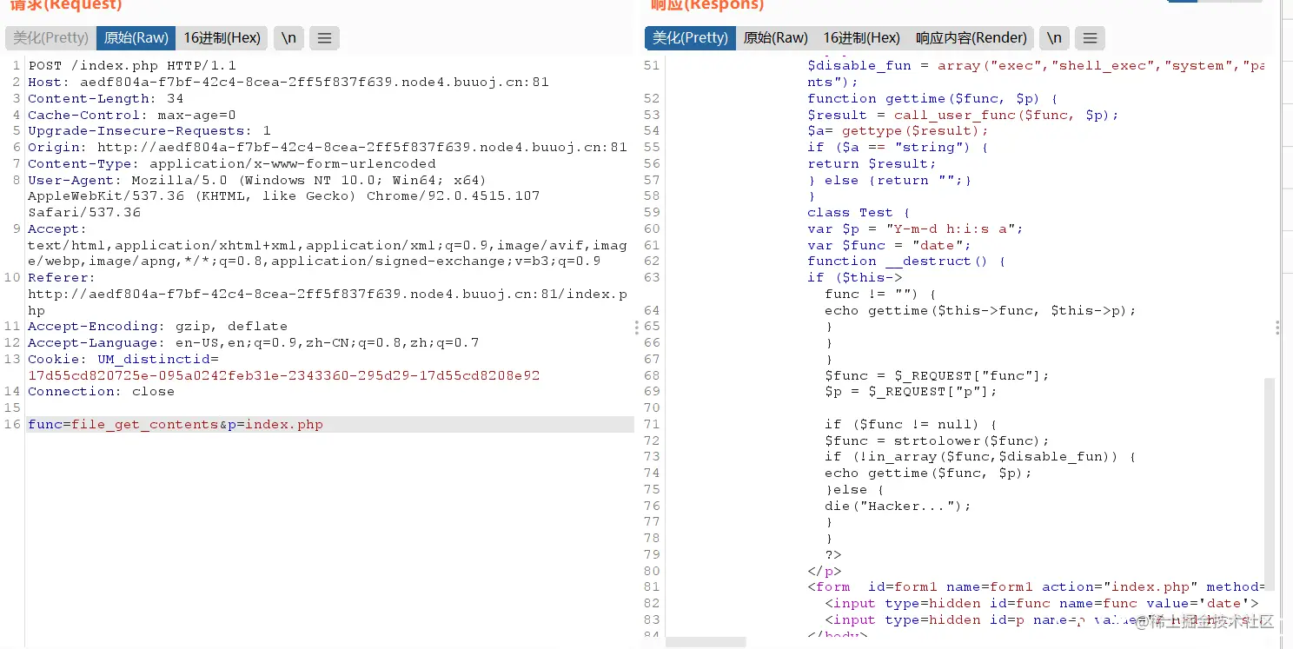This screenshot has width=1293, height=649.
Task: Click the 'Cache-Control: max-age=0' header
Action: pos(132,115)
